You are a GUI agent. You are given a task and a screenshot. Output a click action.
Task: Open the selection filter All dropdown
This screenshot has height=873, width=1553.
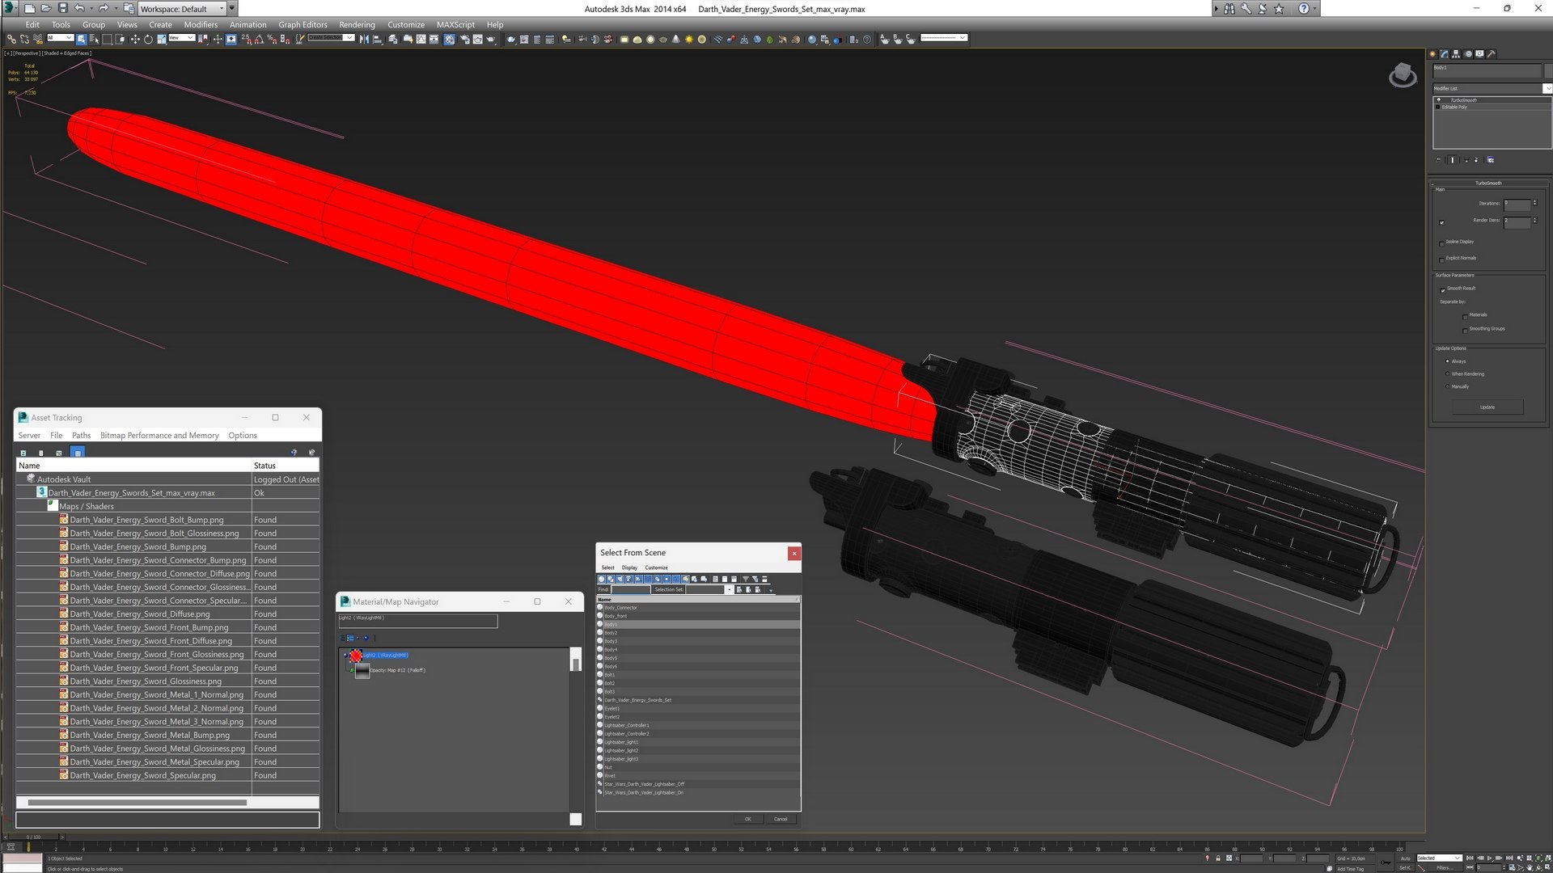click(61, 38)
